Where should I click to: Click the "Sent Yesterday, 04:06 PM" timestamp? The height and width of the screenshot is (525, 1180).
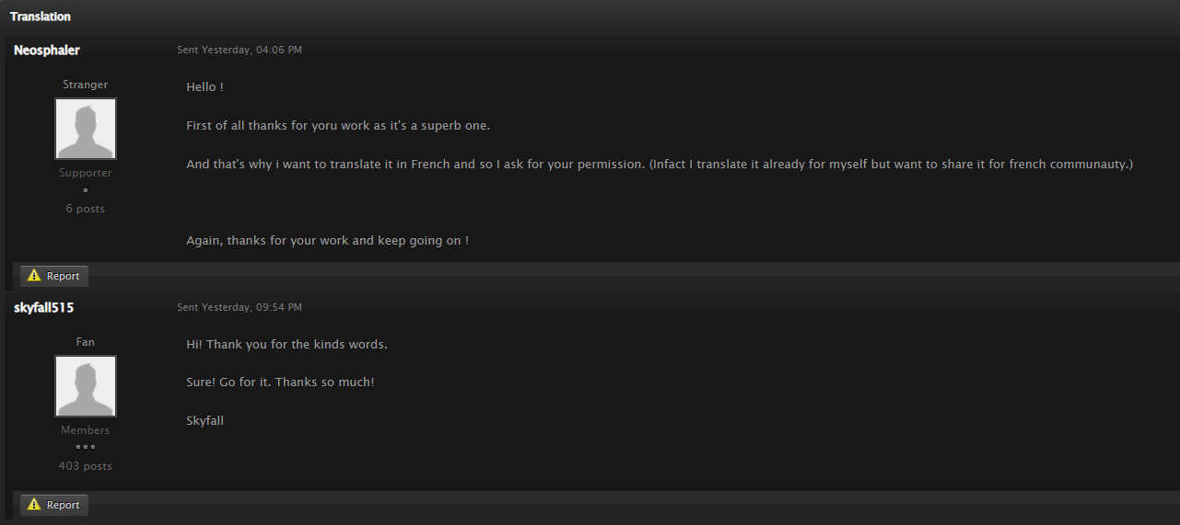coord(240,50)
